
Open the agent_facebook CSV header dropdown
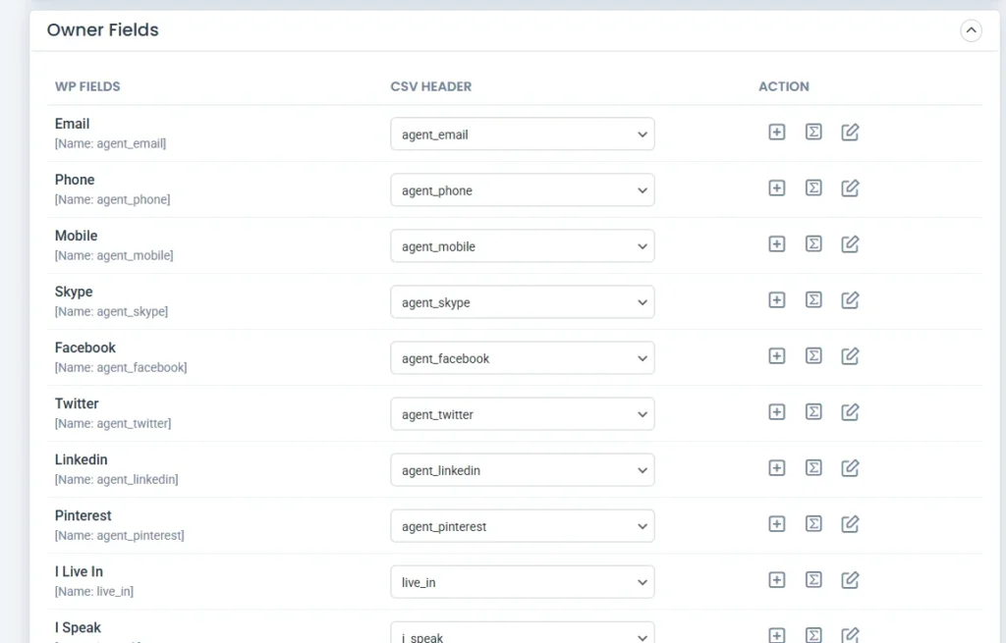click(522, 358)
